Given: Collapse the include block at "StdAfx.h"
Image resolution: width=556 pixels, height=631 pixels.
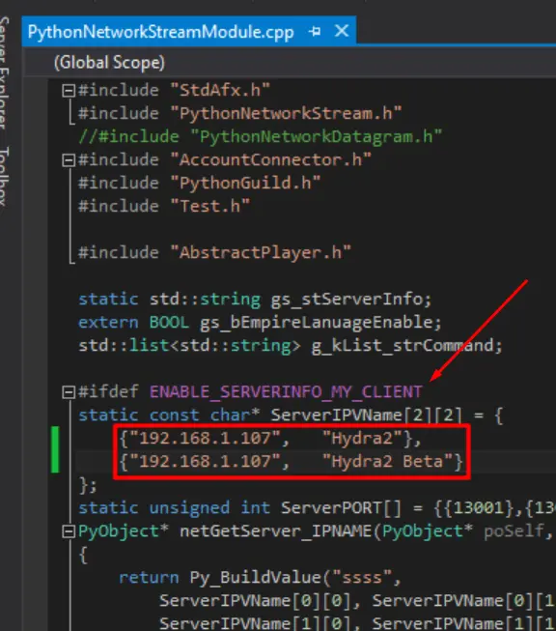Looking at the screenshot, I should click(x=69, y=91).
